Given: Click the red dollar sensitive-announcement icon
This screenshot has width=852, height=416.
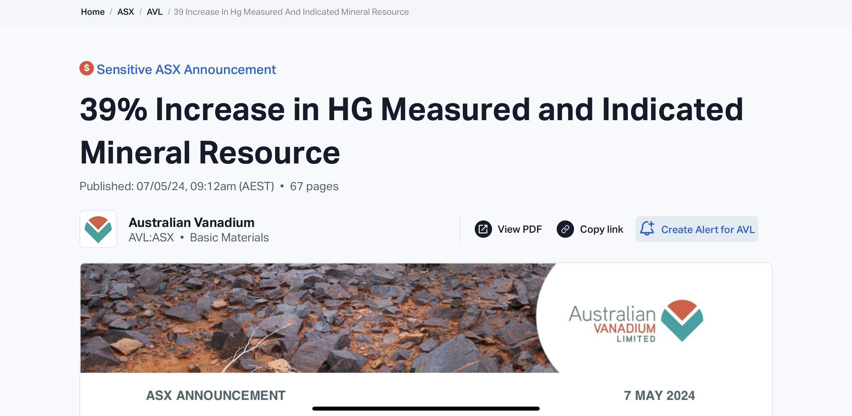Looking at the screenshot, I should 87,68.
